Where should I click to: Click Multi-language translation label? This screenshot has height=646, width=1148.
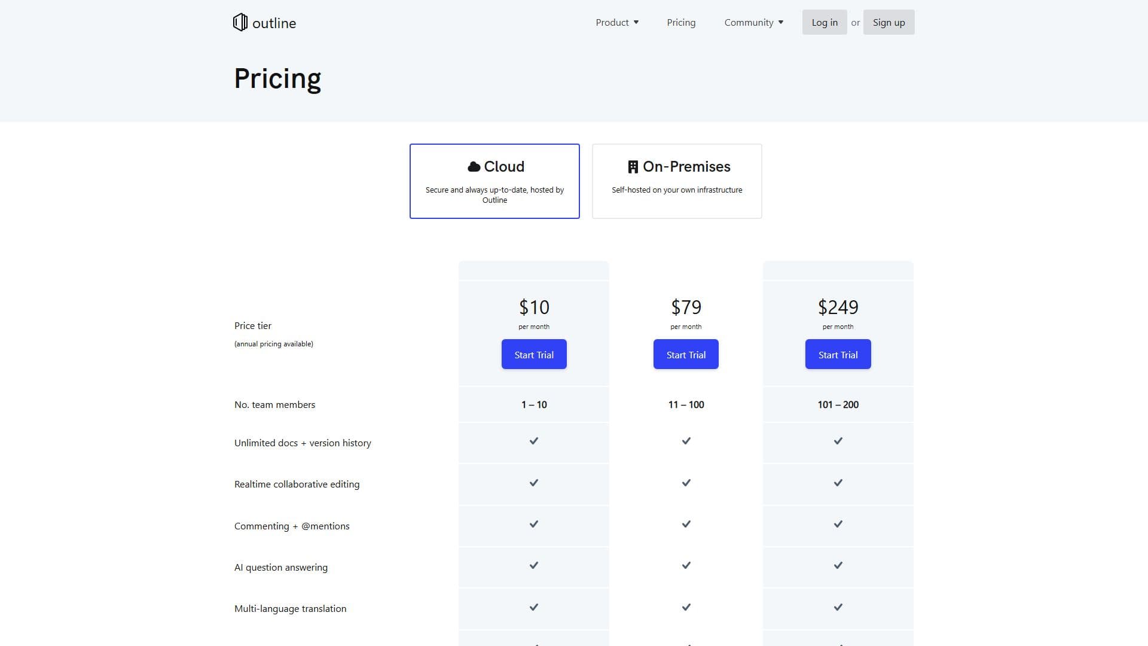[290, 608]
